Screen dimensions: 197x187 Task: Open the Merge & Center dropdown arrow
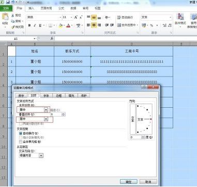coord(138,25)
